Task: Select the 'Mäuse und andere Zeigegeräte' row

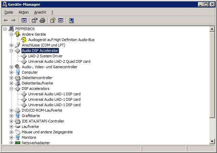Action: coord(47,132)
